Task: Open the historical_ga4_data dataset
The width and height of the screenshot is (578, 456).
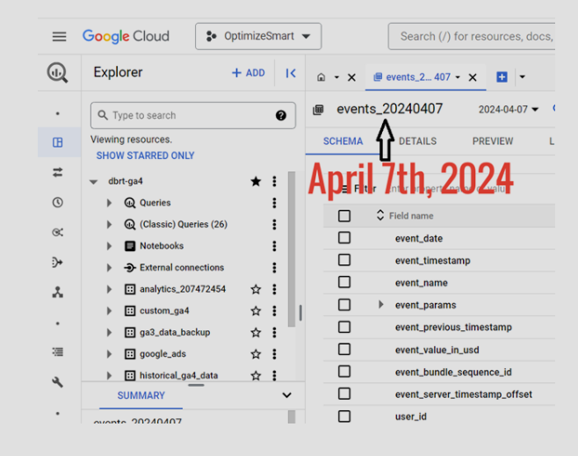Action: (x=178, y=376)
